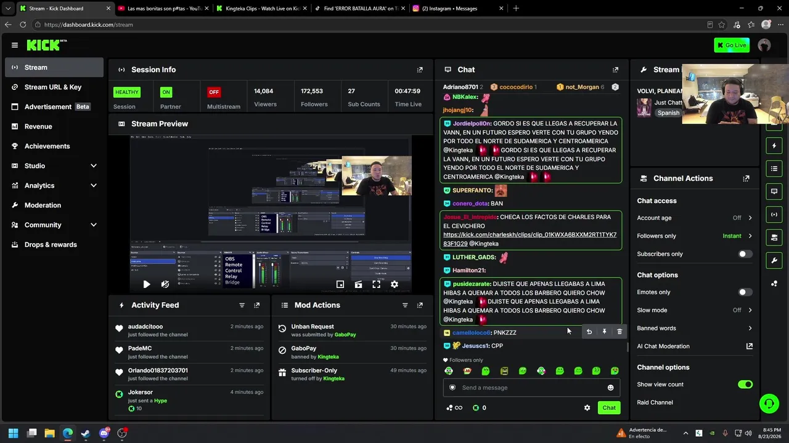The image size is (789, 443).
Task: Reply to camelloloco6's chat message
Action: (x=589, y=332)
